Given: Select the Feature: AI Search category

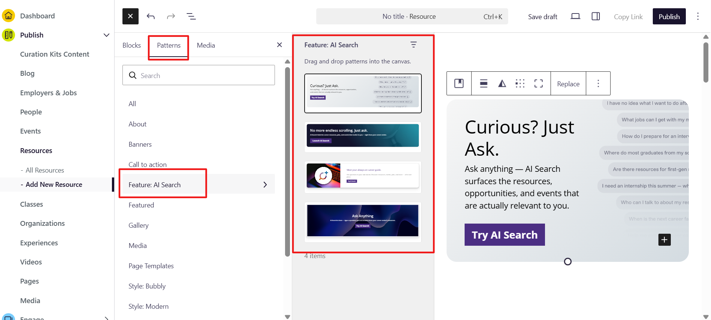Looking at the screenshot, I should [x=199, y=185].
